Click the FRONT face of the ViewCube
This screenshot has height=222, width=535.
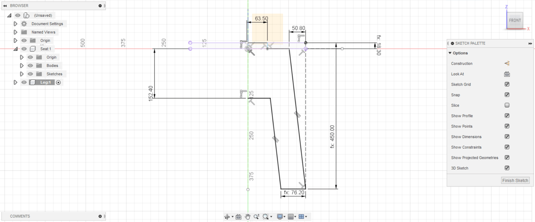point(514,20)
